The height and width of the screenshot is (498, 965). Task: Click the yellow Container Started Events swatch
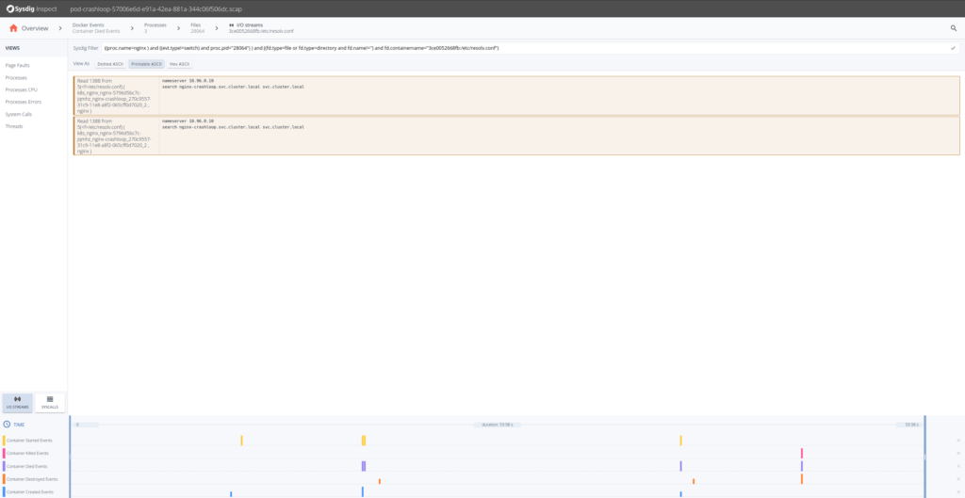tap(4, 441)
